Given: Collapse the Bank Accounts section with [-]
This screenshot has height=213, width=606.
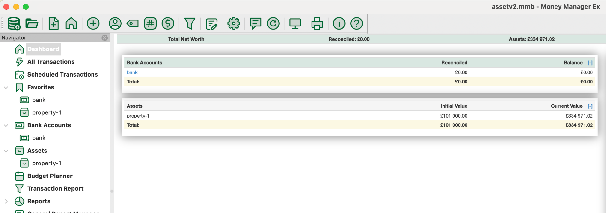Looking at the screenshot, I should [x=590, y=63].
